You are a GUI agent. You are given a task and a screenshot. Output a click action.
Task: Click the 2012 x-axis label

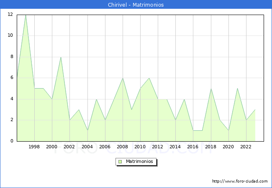click(x=157, y=147)
